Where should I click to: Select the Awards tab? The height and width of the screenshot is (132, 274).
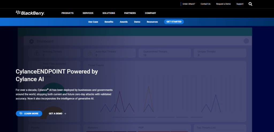point(124,22)
